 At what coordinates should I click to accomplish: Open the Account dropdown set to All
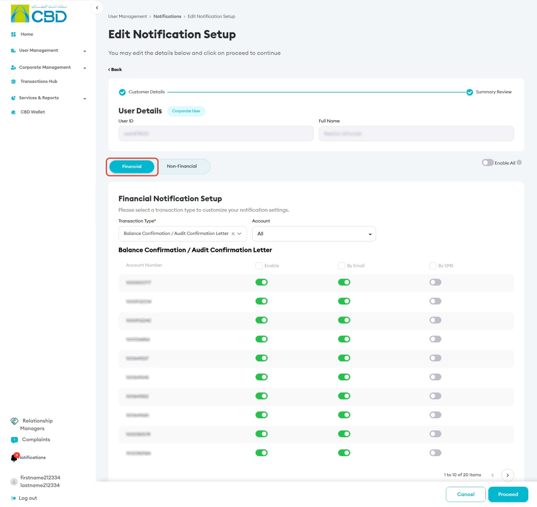314,234
